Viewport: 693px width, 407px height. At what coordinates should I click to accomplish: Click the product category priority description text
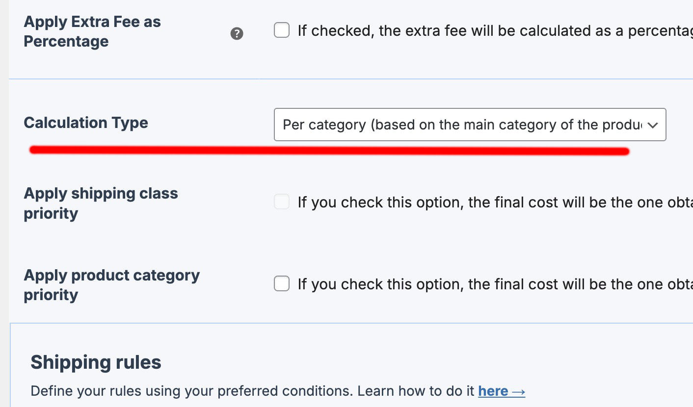[491, 284]
